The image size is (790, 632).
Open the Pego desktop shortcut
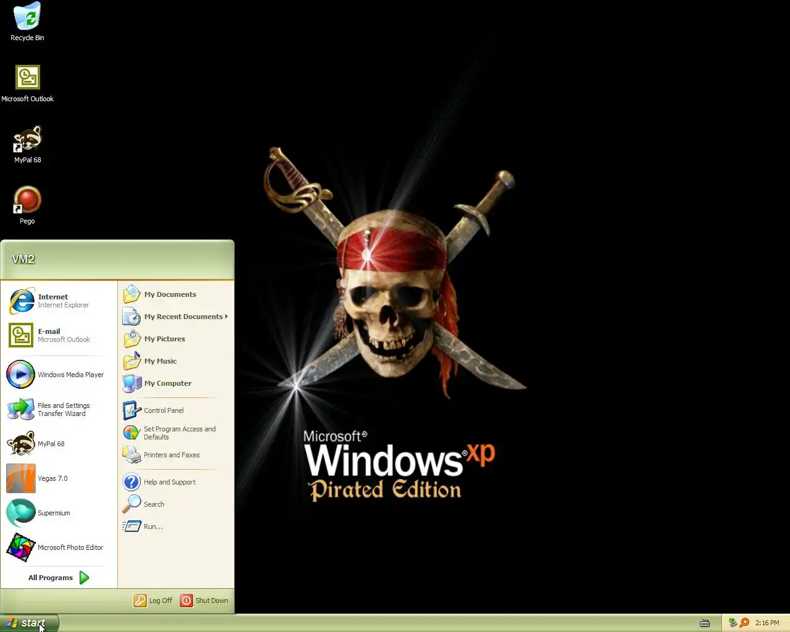[x=27, y=206]
